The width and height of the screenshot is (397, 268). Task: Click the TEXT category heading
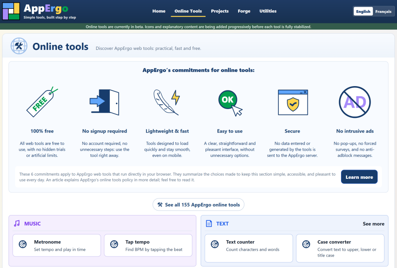coord(222,224)
